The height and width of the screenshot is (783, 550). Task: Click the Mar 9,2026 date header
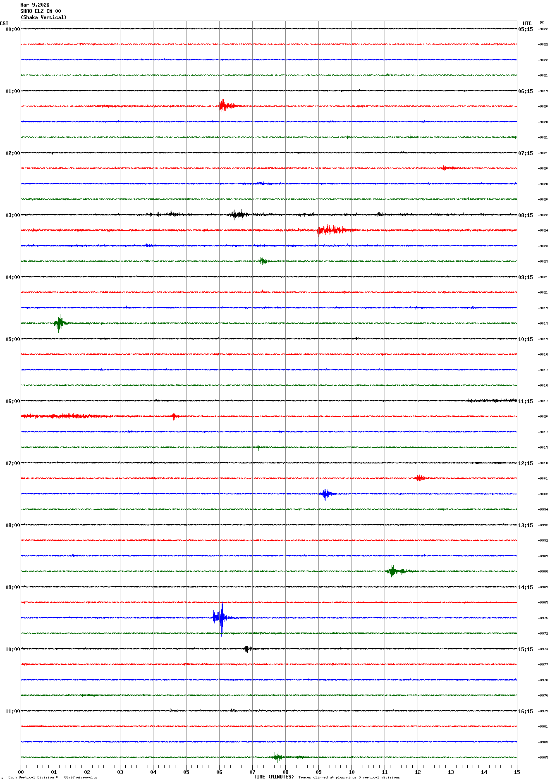click(35, 5)
